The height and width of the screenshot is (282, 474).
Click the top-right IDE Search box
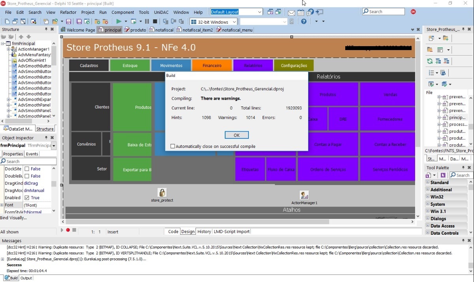click(x=384, y=11)
